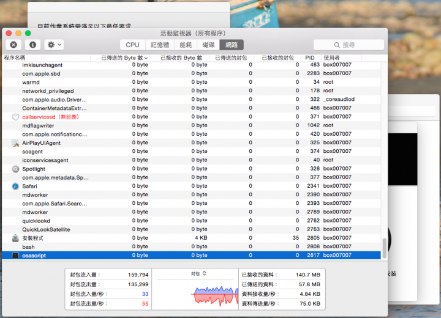Viewport: 441px width, 318px height.
Task: Click the Spotlight magnifier icon
Action: tap(15, 169)
